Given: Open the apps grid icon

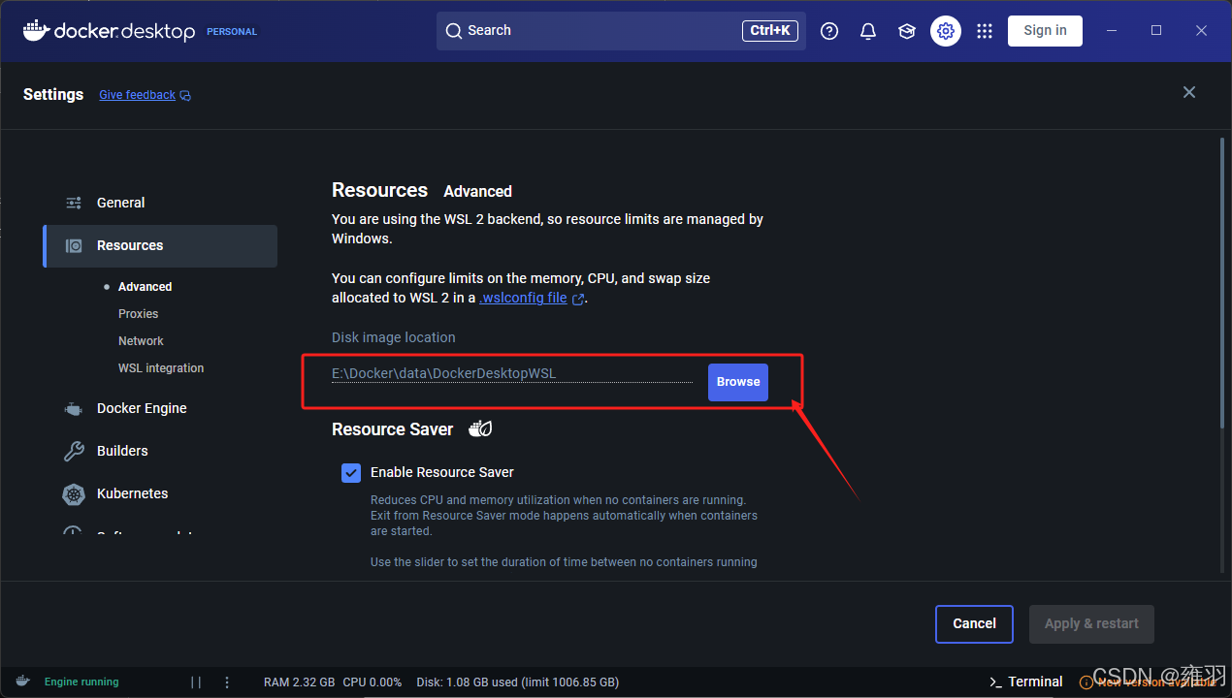Looking at the screenshot, I should point(985,31).
